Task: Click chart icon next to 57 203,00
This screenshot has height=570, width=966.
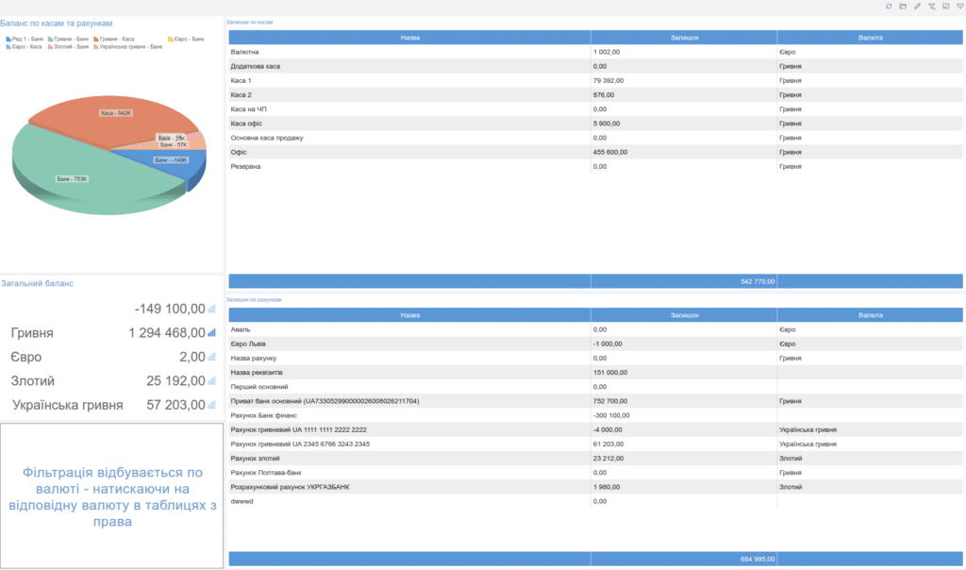Action: pos(212,405)
